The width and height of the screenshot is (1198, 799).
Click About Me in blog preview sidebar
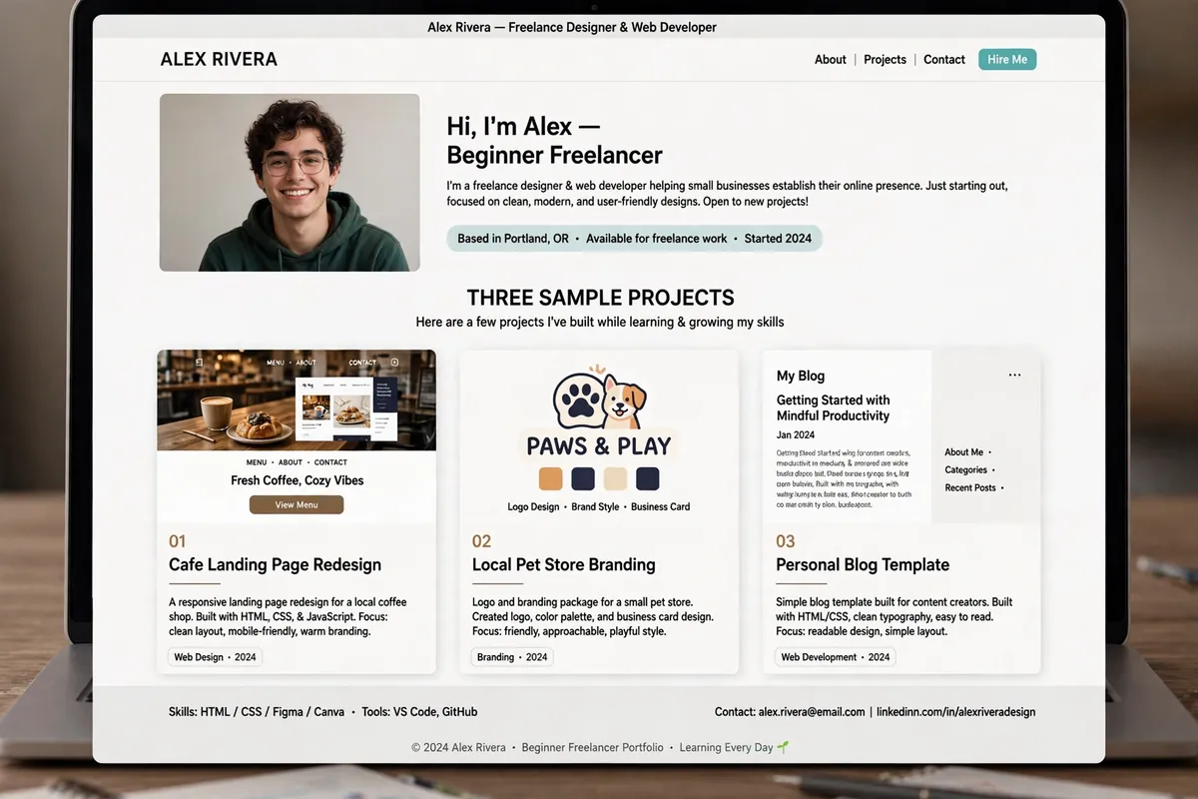click(x=963, y=452)
